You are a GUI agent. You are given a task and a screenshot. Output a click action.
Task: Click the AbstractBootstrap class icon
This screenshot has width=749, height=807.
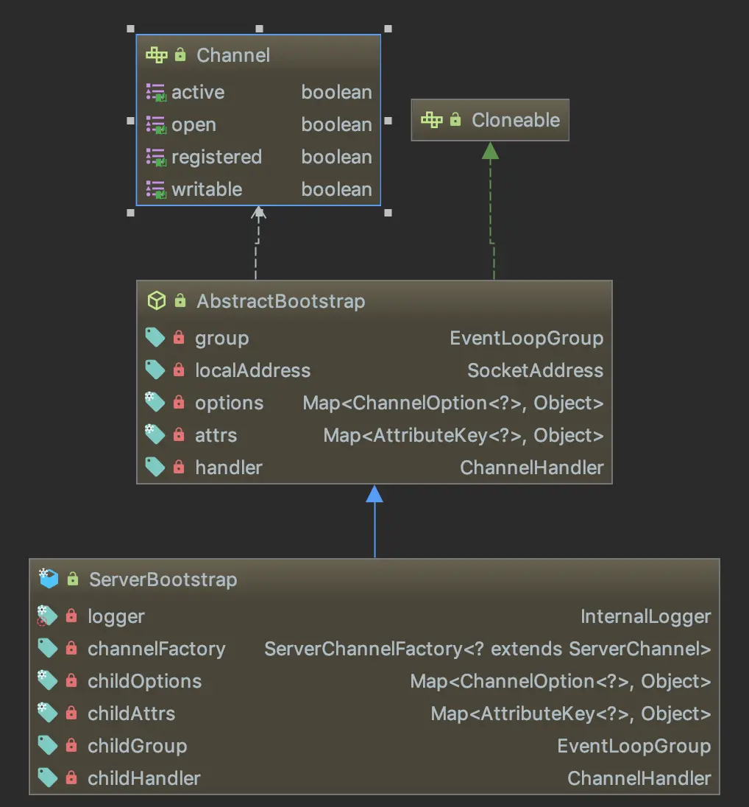(x=157, y=300)
